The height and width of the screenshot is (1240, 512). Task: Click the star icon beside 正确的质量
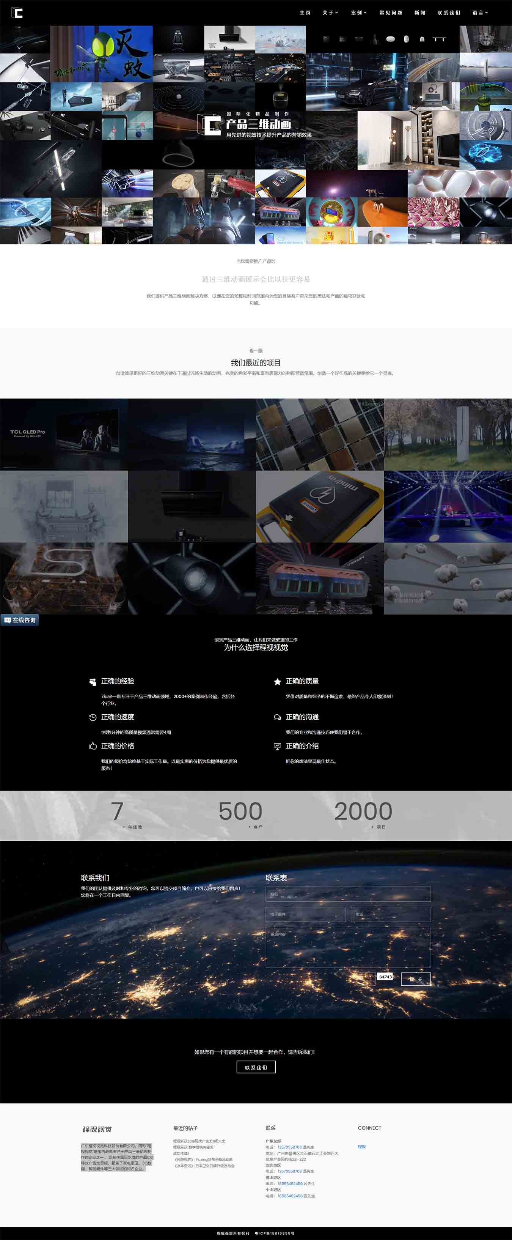[x=277, y=682]
